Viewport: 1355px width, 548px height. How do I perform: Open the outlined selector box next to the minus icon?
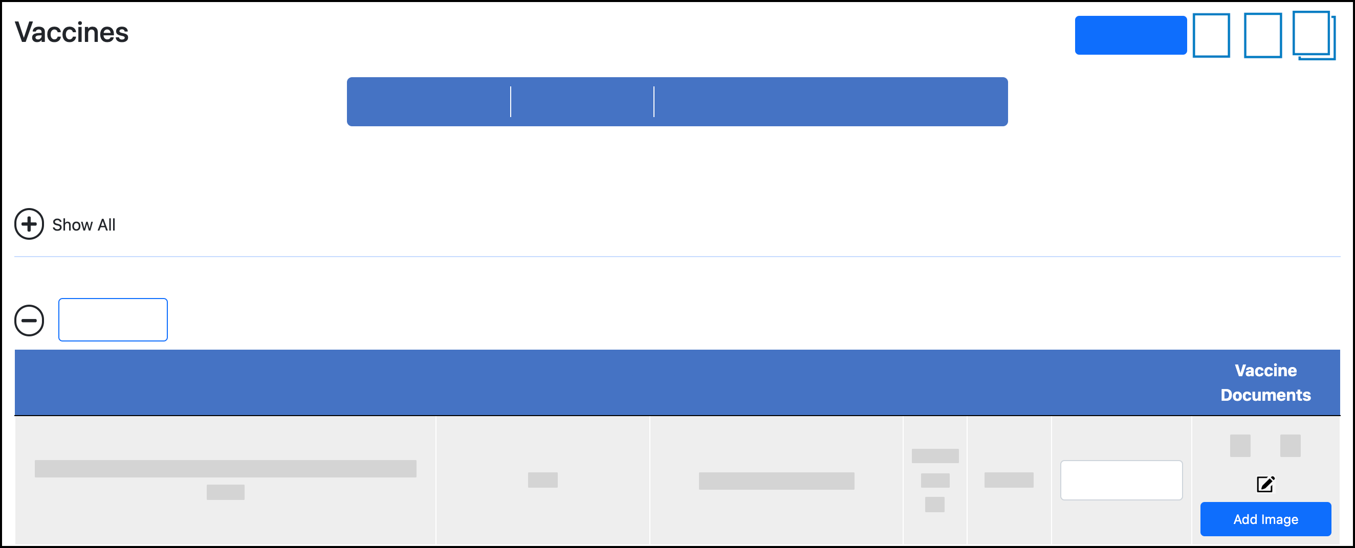113,319
